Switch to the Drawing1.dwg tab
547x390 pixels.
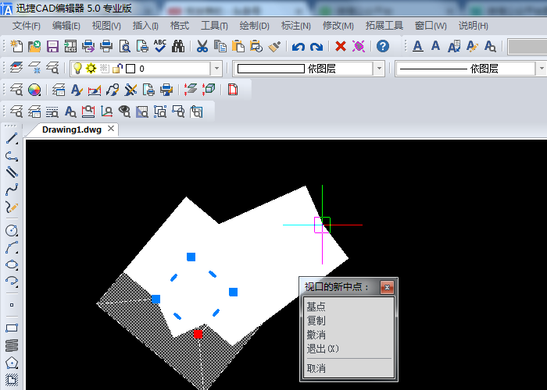click(72, 129)
